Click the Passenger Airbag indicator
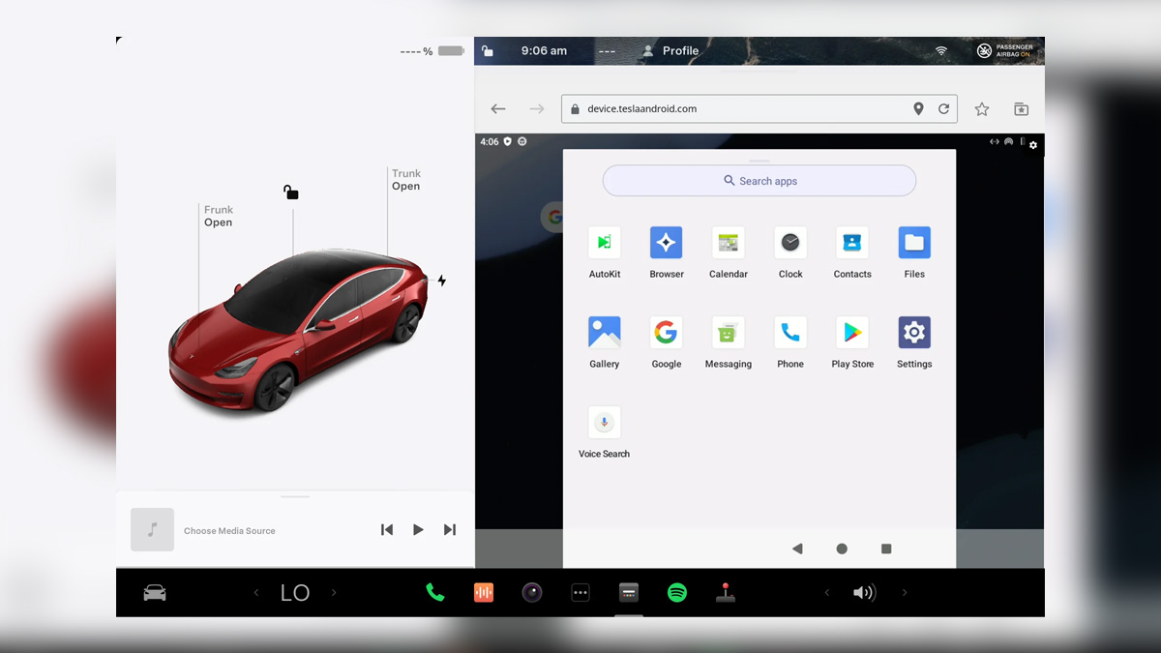Screen dimensions: 1161x653 click(1005, 50)
